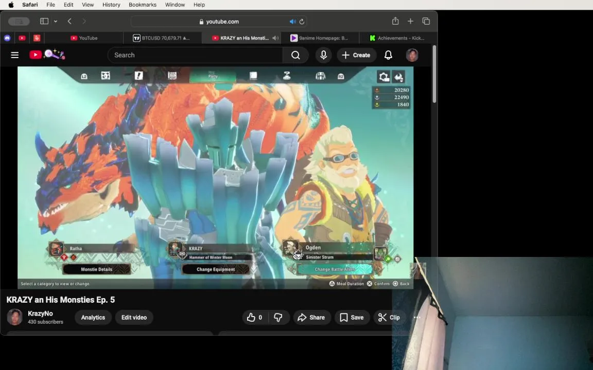The height and width of the screenshot is (370, 593).
Task: Click the youtube.com address bar
Action: click(219, 22)
